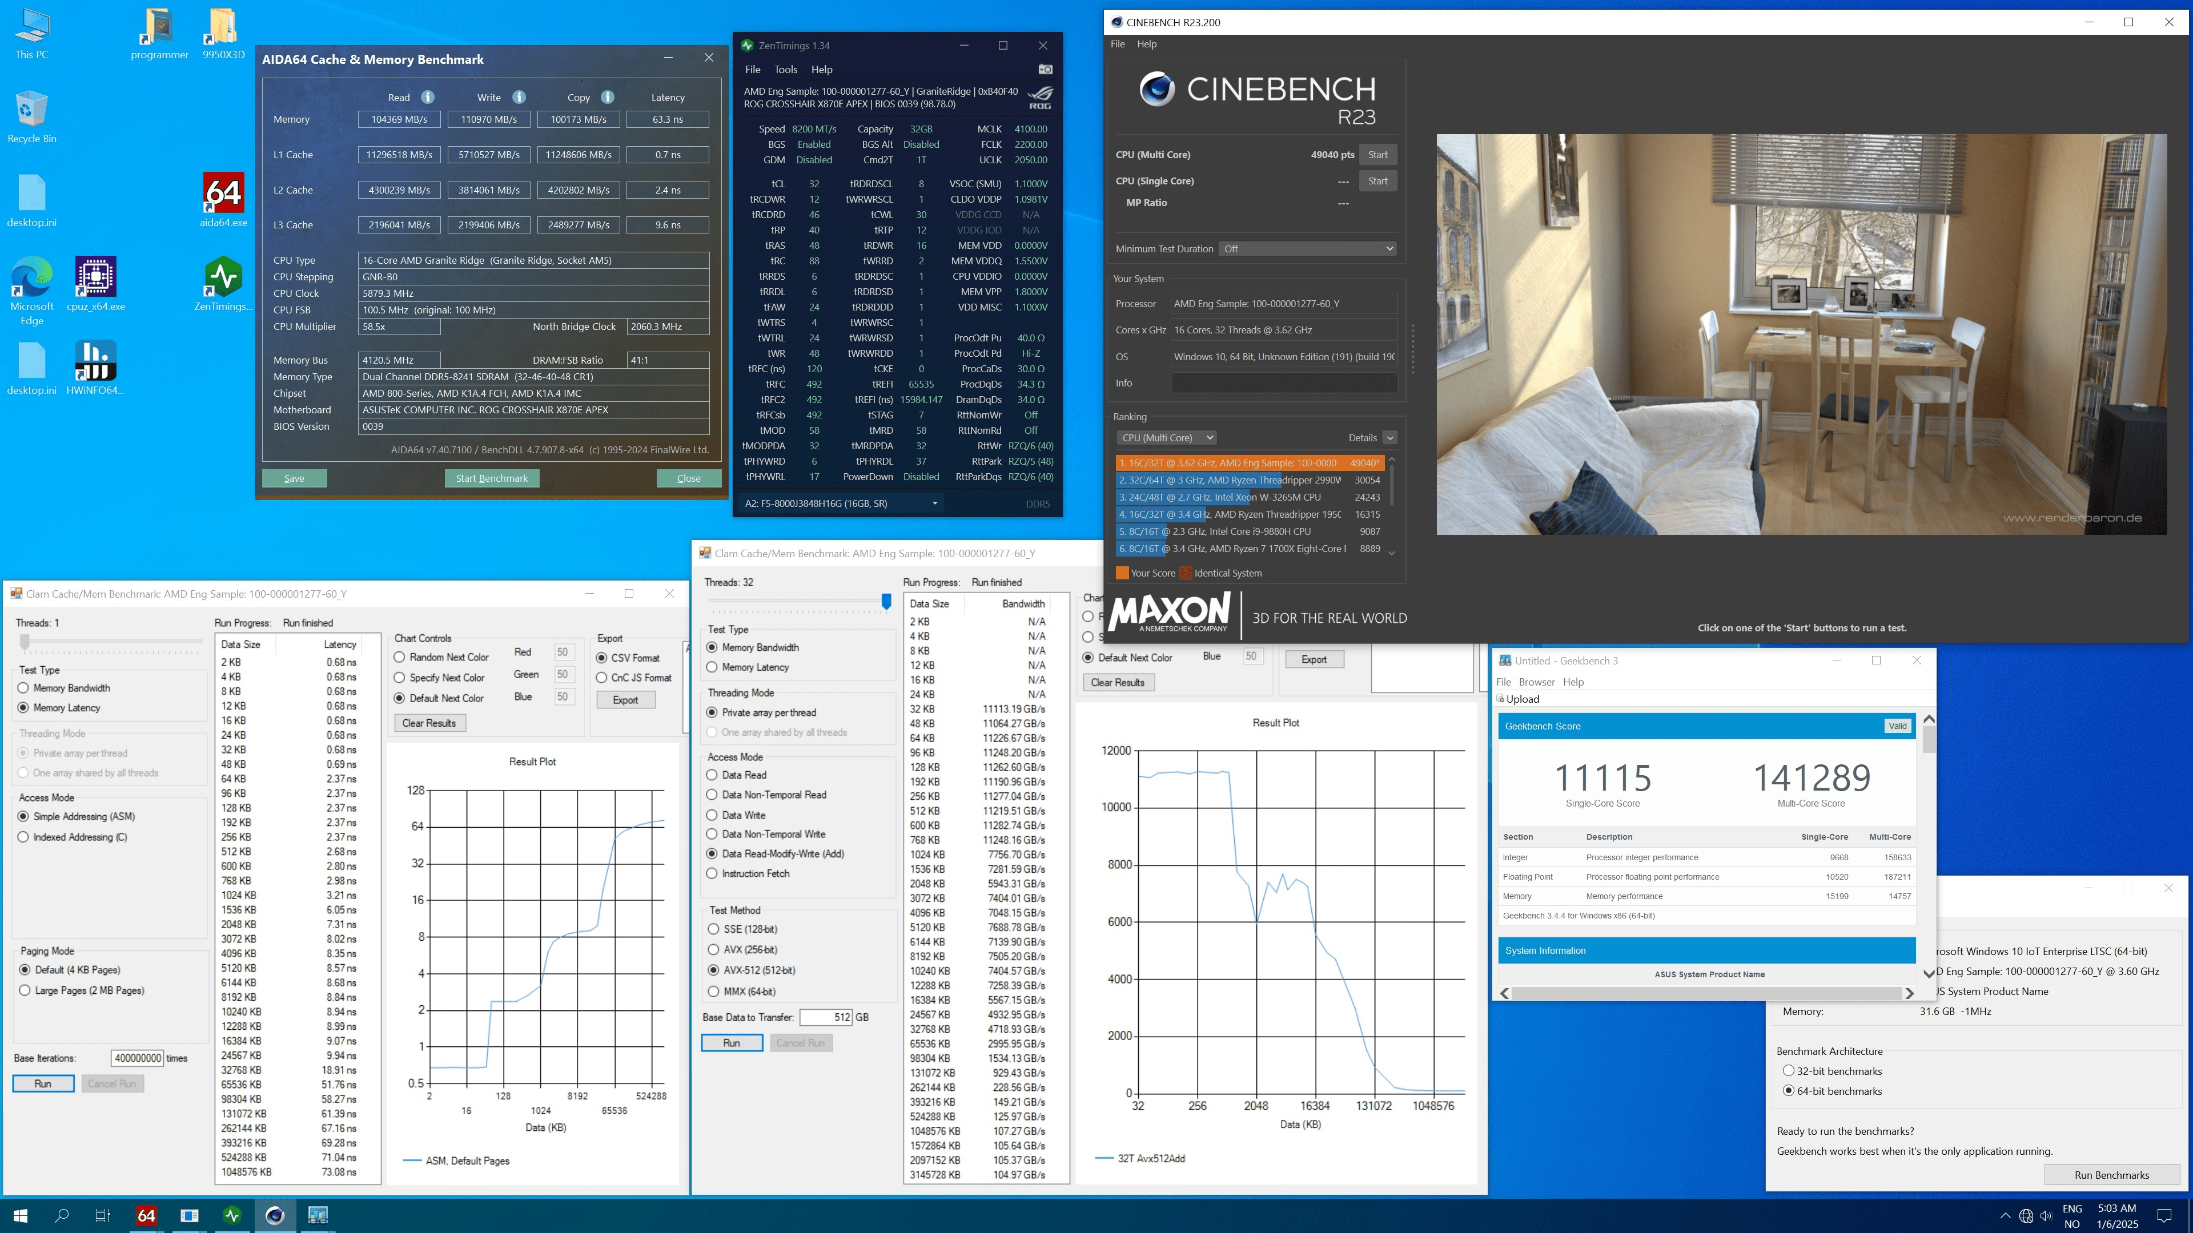Open This PC desktop icon
Image resolution: width=2193 pixels, height=1233 pixels.
(x=31, y=34)
